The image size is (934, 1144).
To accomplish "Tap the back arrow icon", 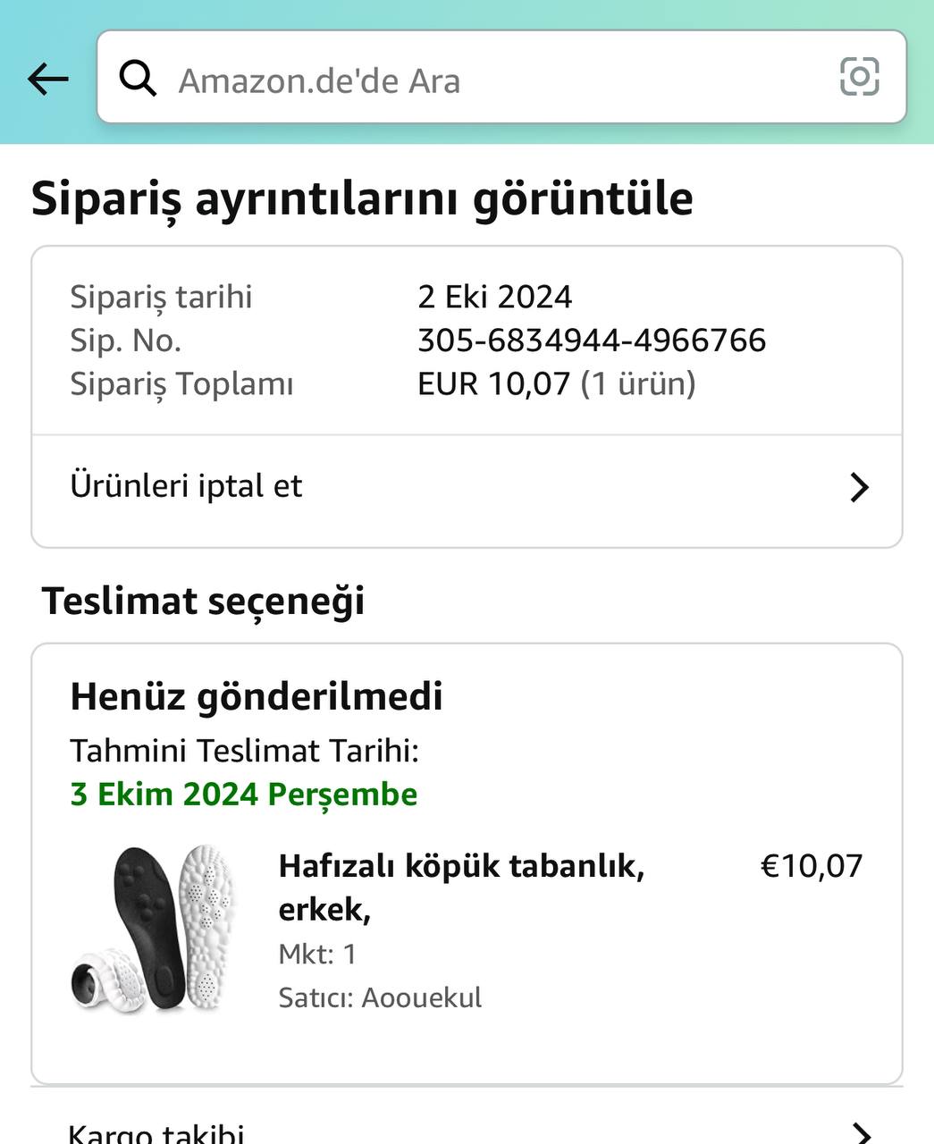I will click(x=48, y=80).
